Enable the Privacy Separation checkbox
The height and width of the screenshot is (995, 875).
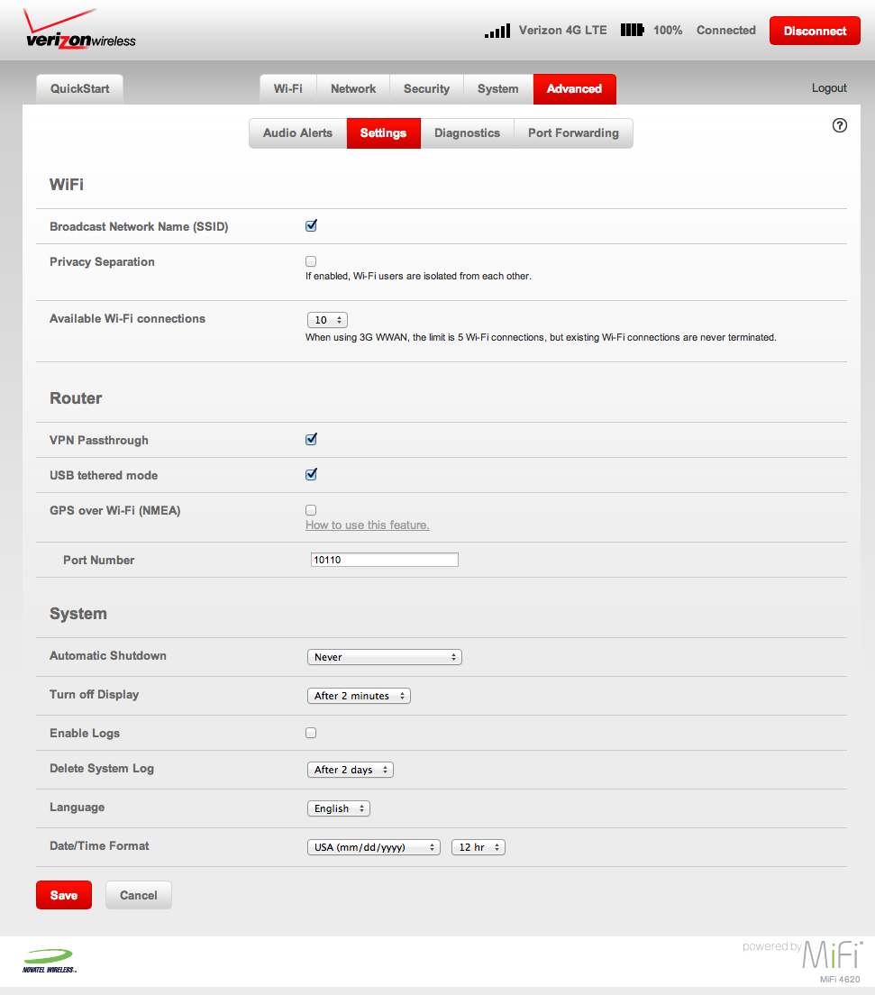pos(311,261)
